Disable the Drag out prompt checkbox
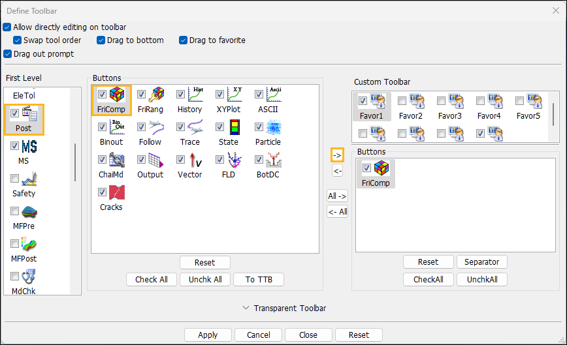The image size is (567, 345). (7, 54)
